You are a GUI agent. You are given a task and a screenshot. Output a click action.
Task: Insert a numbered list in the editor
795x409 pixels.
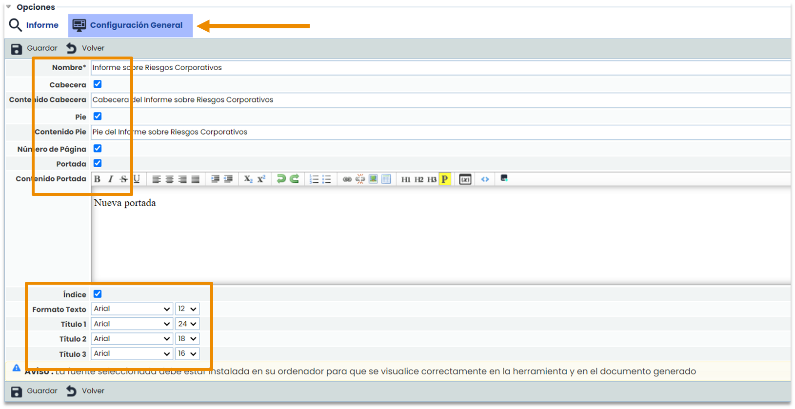[314, 179]
